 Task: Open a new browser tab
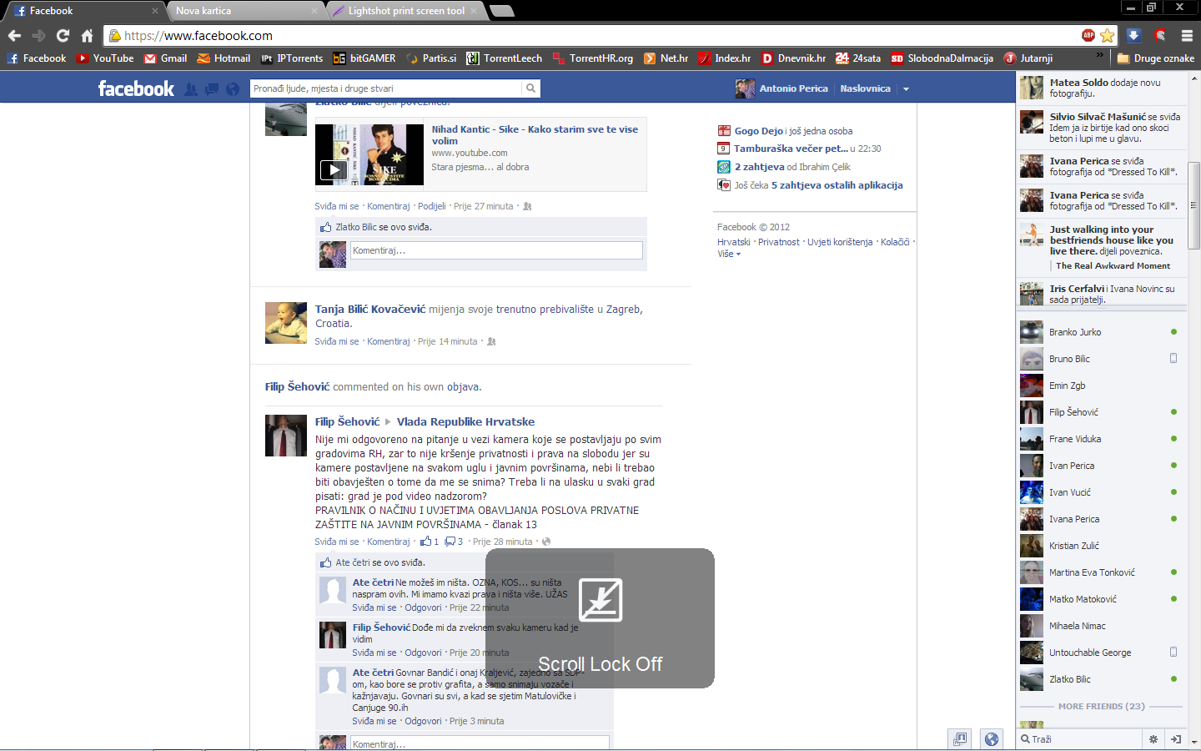click(502, 11)
